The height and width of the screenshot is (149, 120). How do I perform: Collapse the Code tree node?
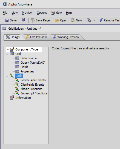7,76
